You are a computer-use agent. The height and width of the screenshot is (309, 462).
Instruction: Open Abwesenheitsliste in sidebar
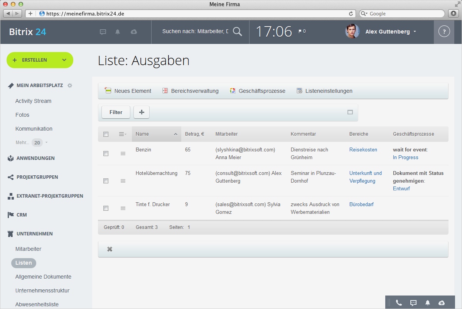coord(37,304)
